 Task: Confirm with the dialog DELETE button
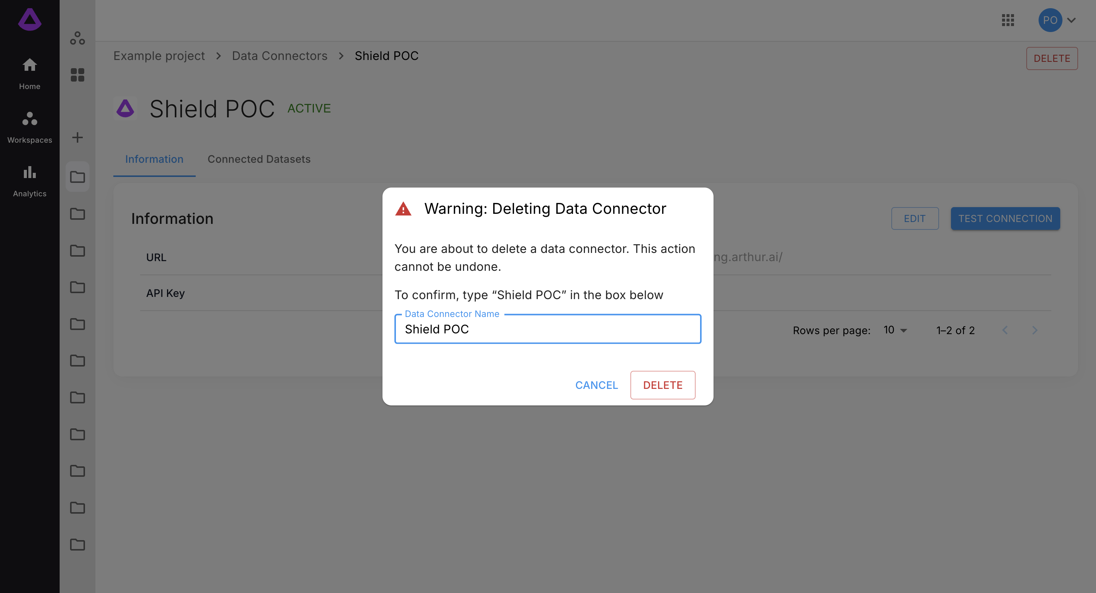point(662,385)
